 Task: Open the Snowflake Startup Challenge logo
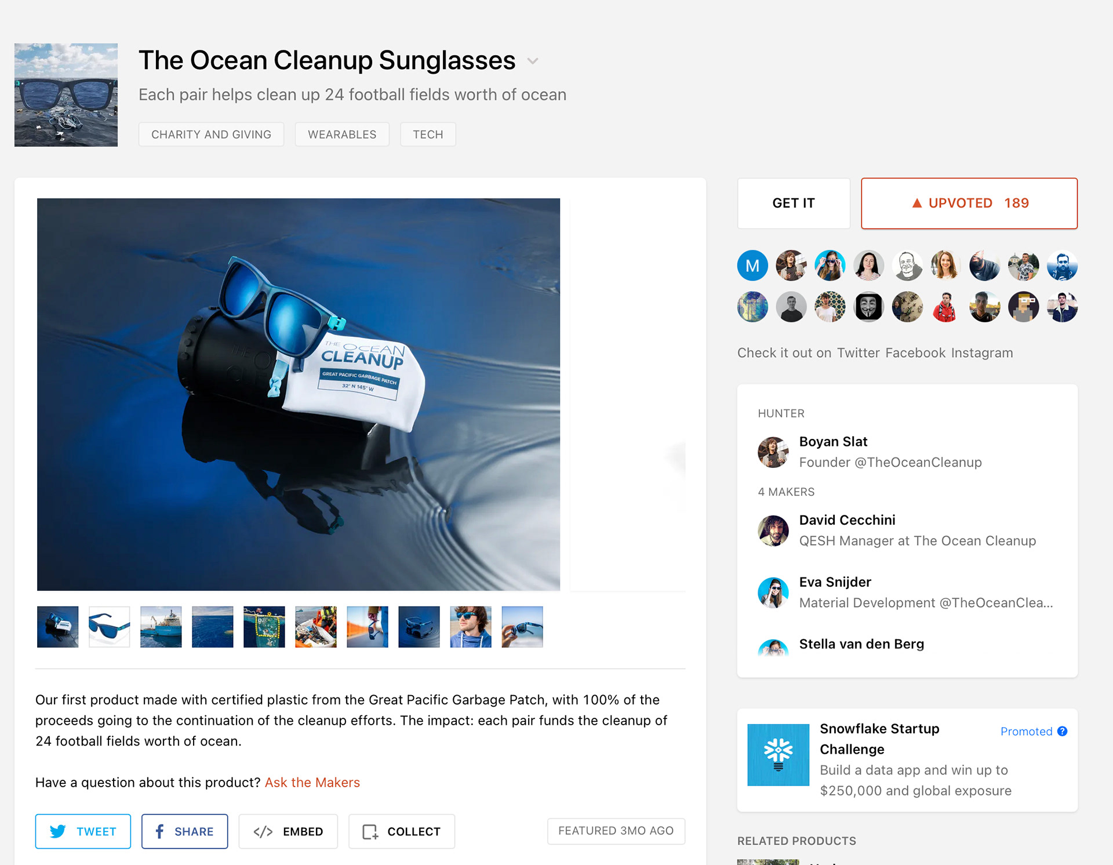point(778,755)
